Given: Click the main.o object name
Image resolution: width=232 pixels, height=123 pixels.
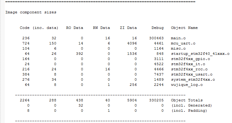Looking at the screenshot, I should pos(178,38).
